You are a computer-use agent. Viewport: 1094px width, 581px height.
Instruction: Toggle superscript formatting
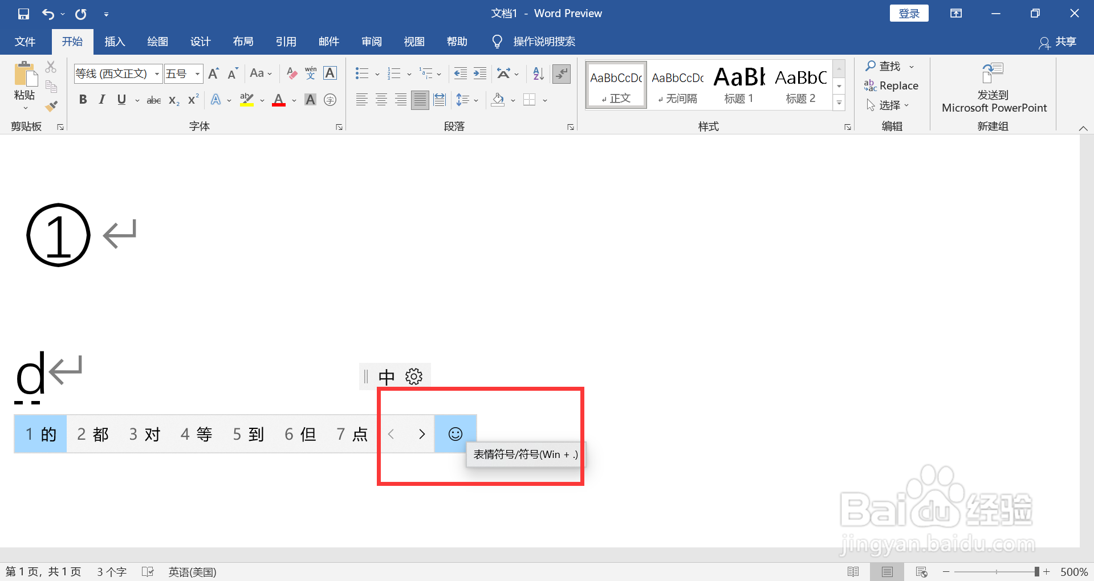193,99
